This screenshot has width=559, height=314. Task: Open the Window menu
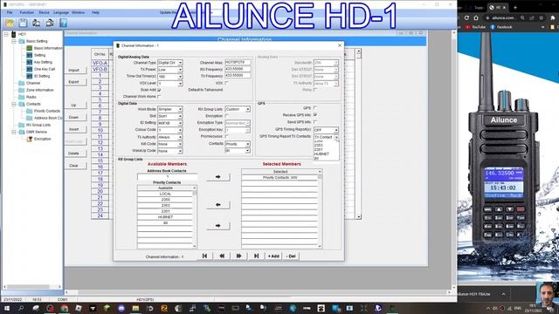click(x=78, y=12)
